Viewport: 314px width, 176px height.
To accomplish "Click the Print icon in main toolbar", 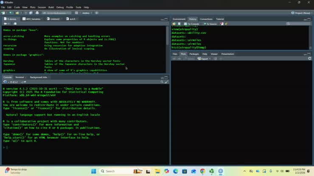I will tap(37, 13).
